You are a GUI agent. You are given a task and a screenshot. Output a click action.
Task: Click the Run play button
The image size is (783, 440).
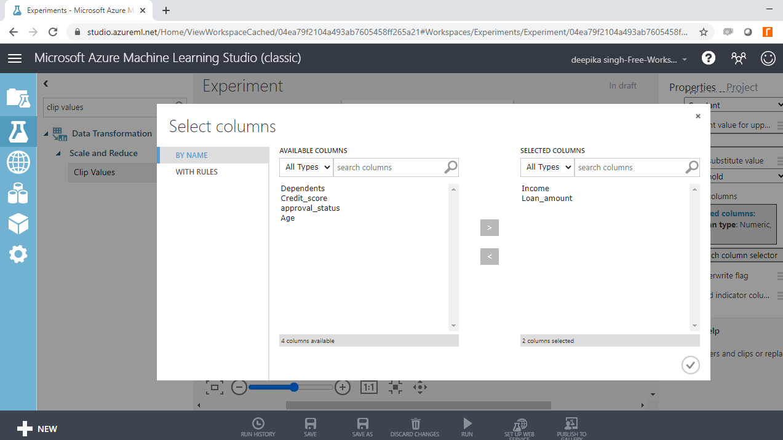pyautogui.click(x=467, y=427)
